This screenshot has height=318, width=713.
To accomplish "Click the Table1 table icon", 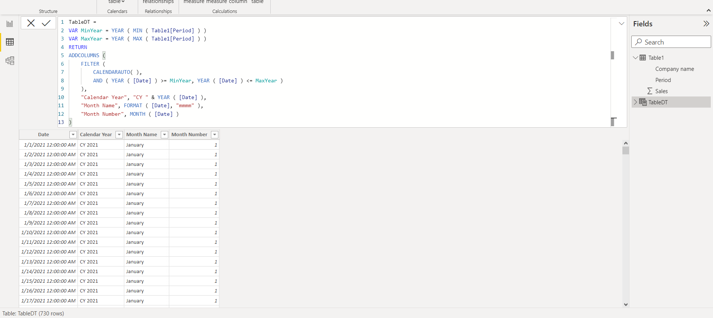I will coord(642,58).
